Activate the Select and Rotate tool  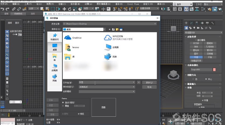(70, 9)
